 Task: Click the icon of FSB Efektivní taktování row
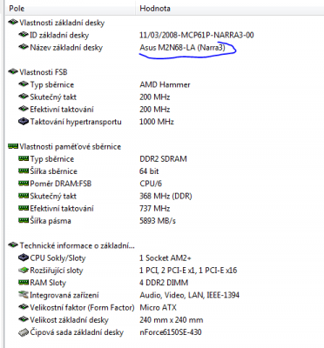pos(24,109)
